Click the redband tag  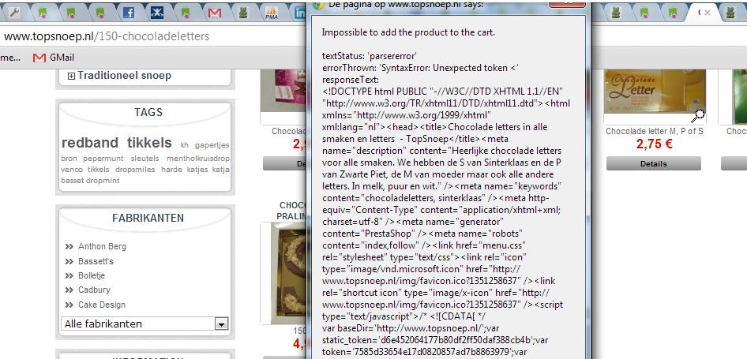pos(89,142)
